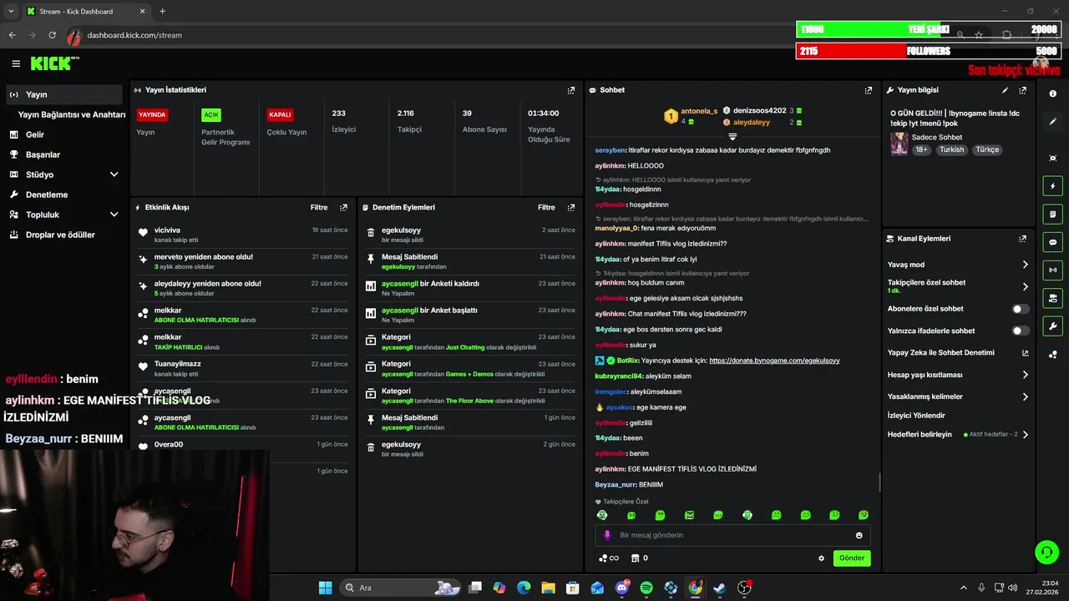Viewport: 1069px width, 601px height.
Task: Click the Windows taskbar Ara search box
Action: [400, 588]
